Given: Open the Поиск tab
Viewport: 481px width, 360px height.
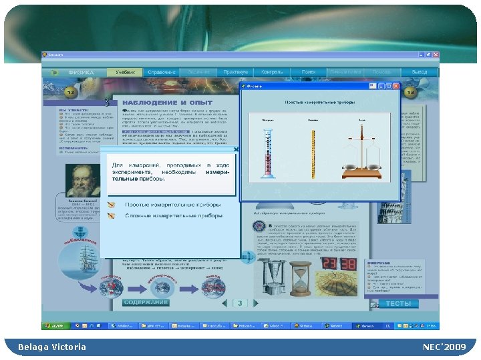Looking at the screenshot, I should (x=309, y=72).
